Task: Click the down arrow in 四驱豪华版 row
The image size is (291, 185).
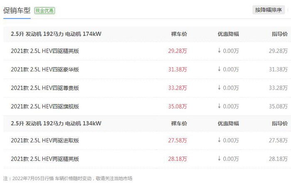Action: tap(219, 69)
